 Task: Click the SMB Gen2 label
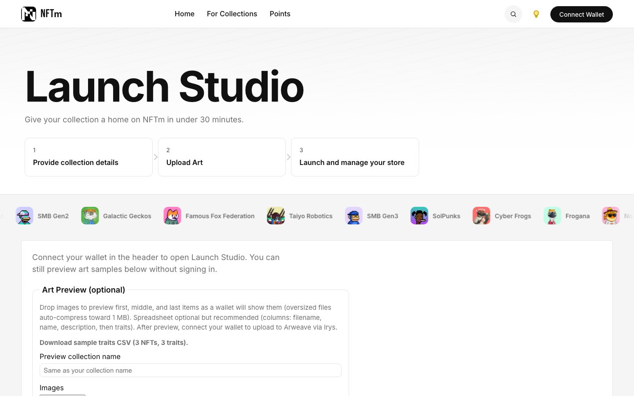[x=53, y=216]
